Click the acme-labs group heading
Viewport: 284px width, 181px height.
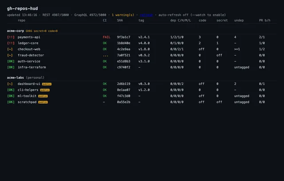click(16, 78)
